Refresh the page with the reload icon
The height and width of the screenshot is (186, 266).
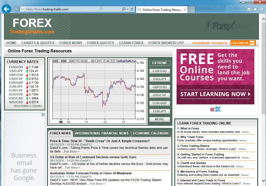pyautogui.click(x=132, y=9)
